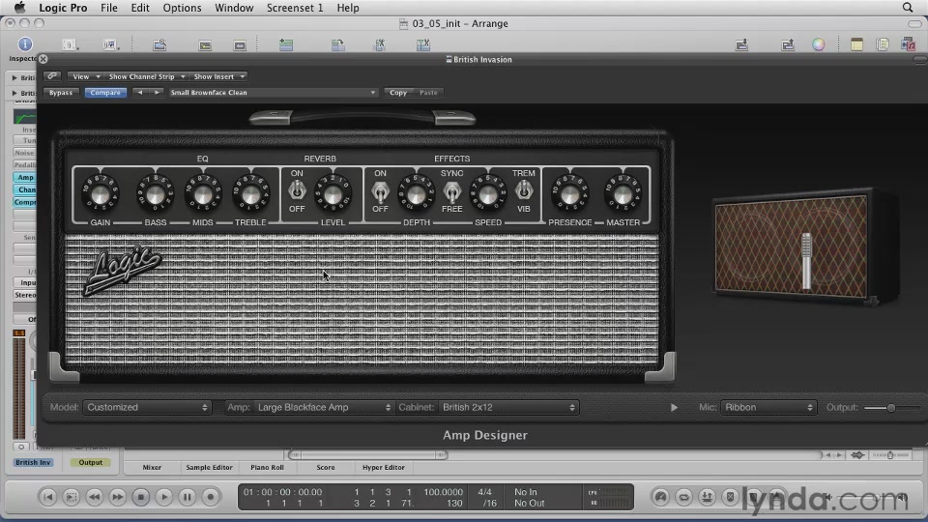Click the mic preview play arrow

click(x=674, y=407)
